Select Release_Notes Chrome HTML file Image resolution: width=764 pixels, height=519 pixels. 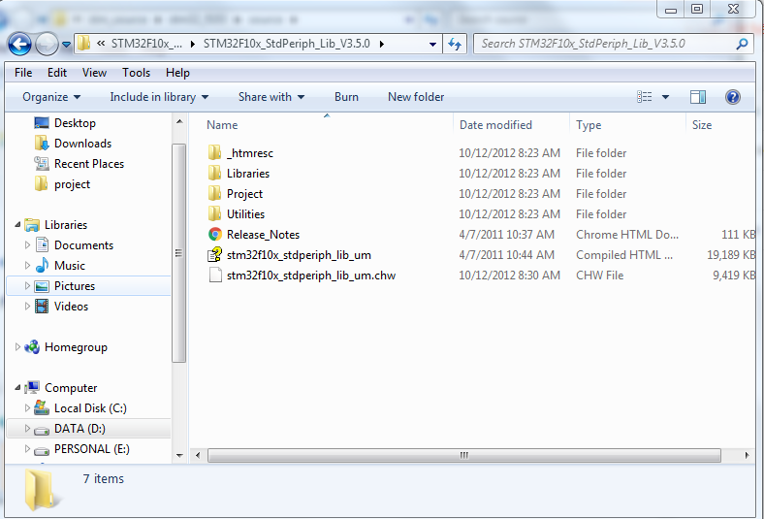coord(263,235)
